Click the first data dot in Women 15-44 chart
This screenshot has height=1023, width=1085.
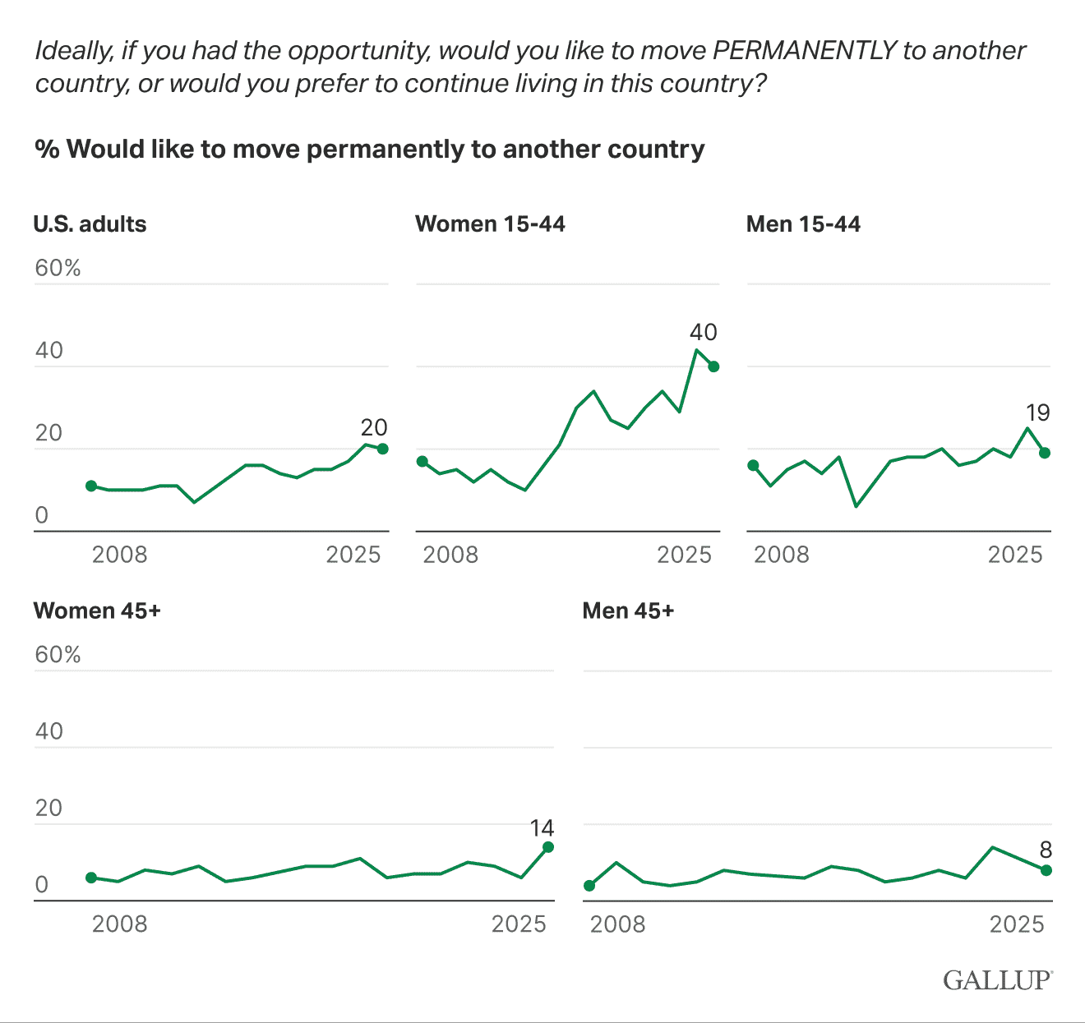422,462
